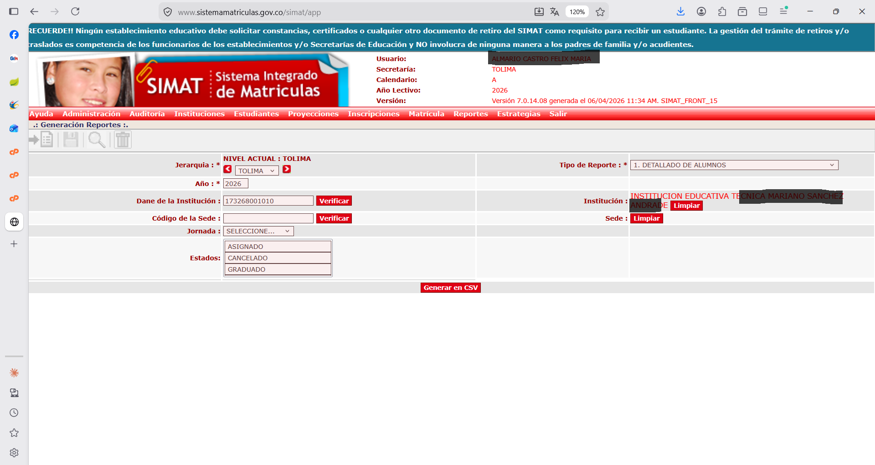Open the extensions puzzle icon
Image resolution: width=875 pixels, height=465 pixels.
coord(722,11)
